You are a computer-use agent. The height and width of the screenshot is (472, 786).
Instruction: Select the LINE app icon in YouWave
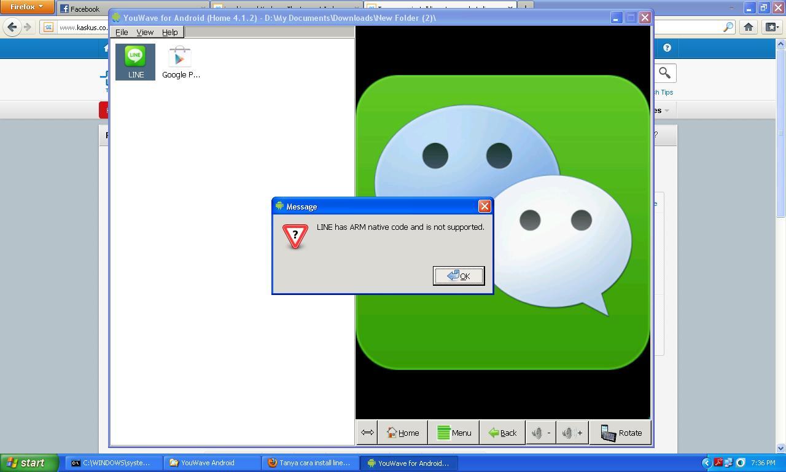click(135, 61)
